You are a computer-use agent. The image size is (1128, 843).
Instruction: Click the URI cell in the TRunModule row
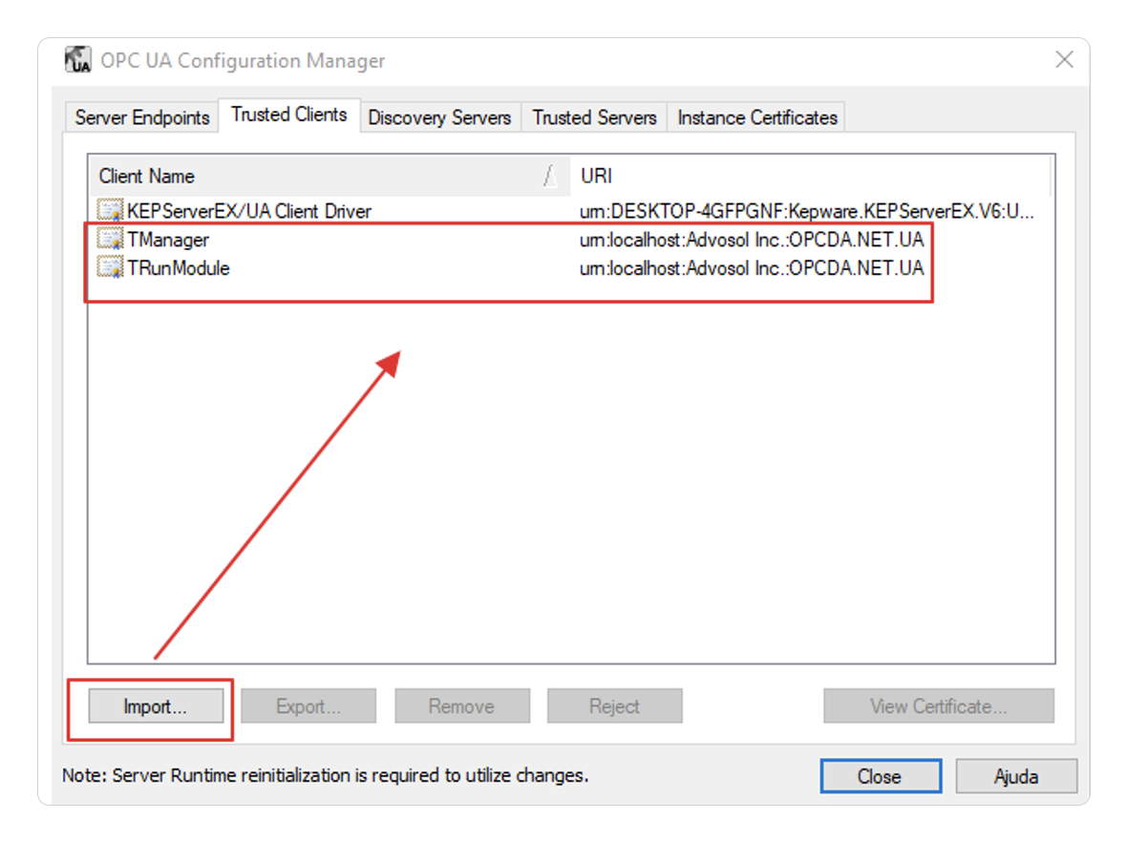[752, 268]
